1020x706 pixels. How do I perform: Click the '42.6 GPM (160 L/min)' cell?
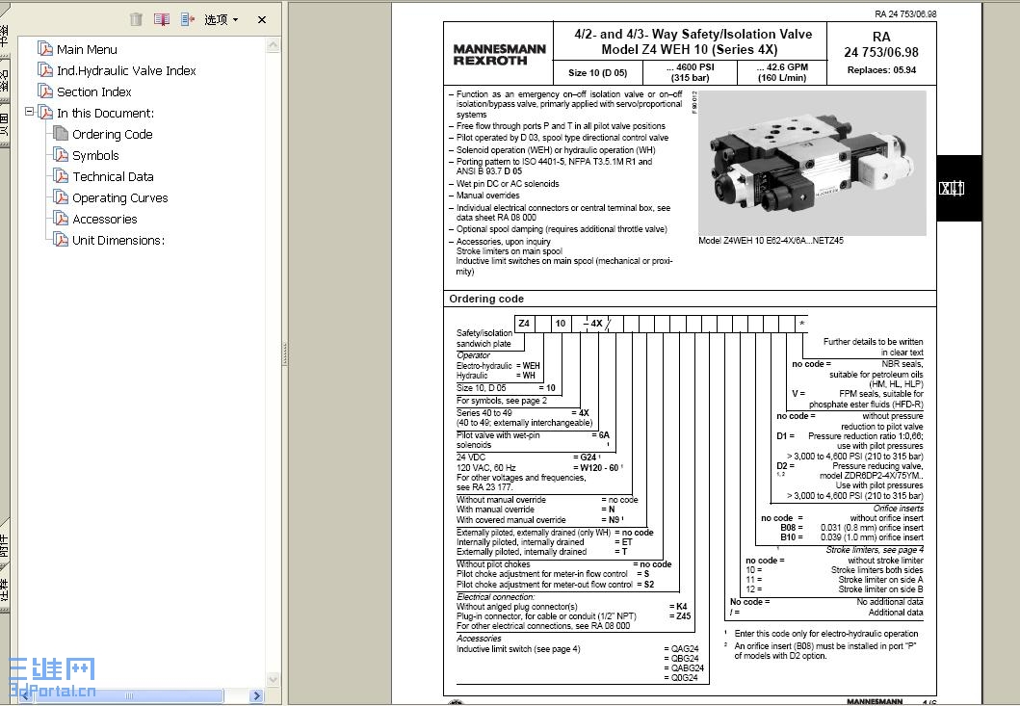(x=782, y=72)
